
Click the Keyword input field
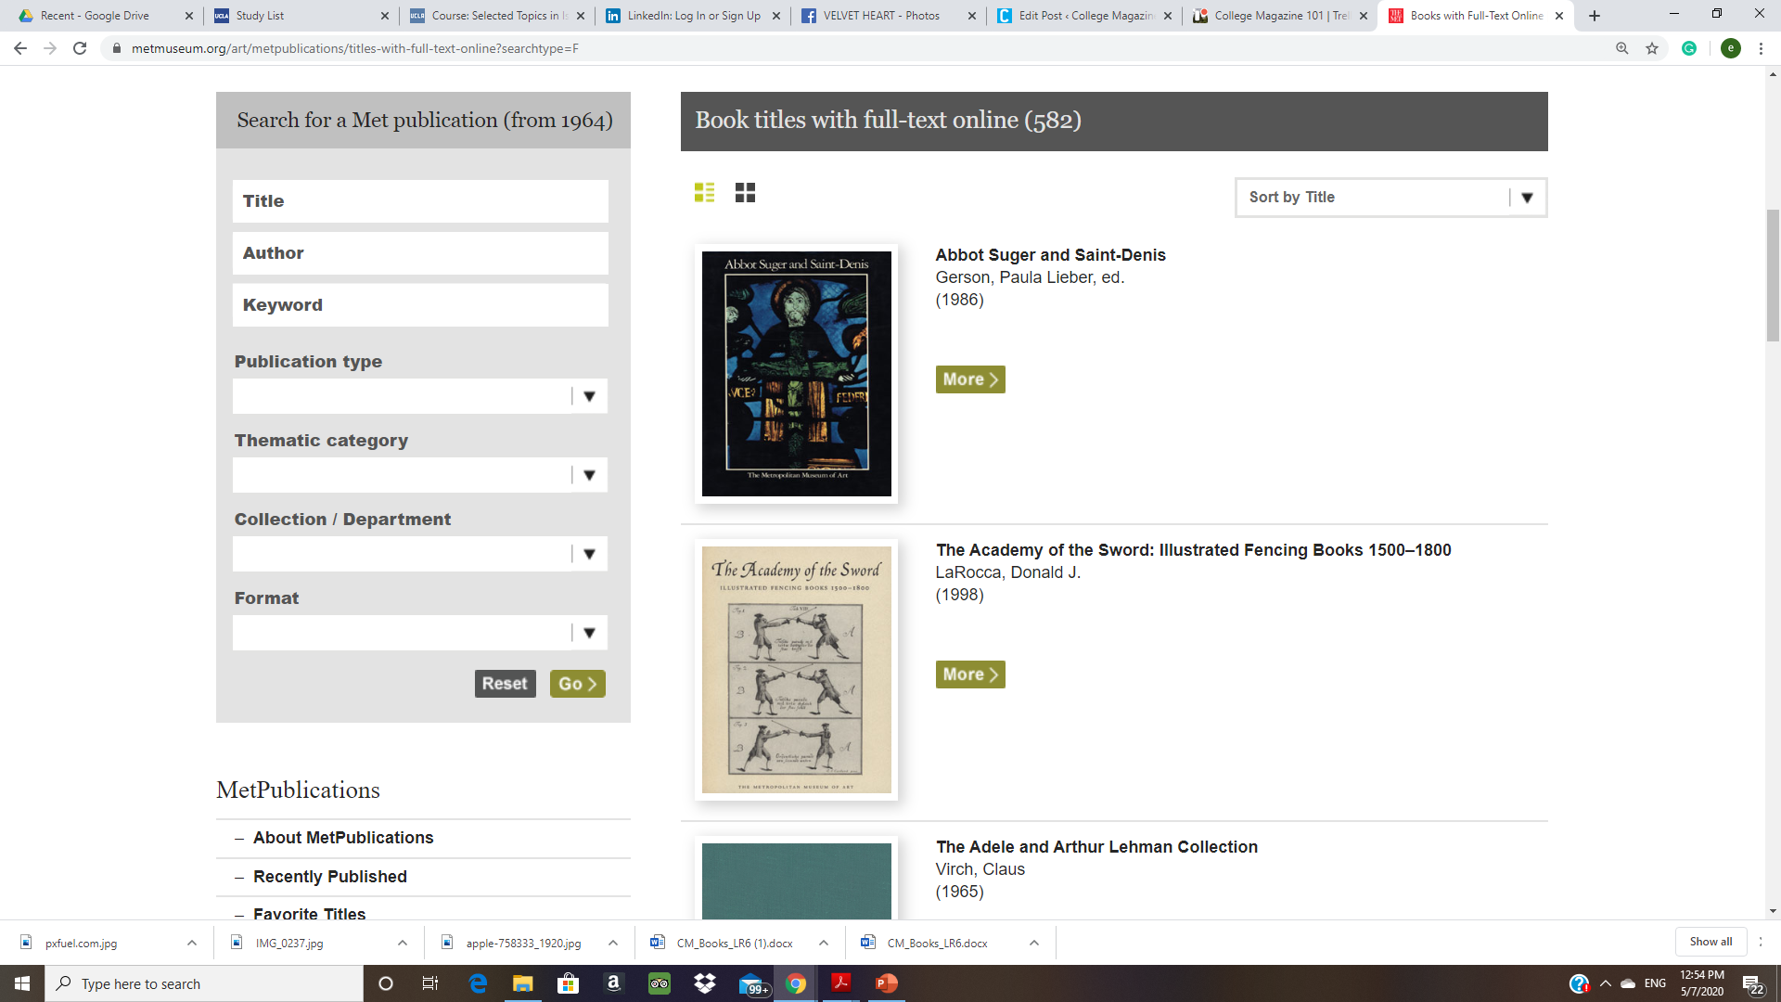pyautogui.click(x=420, y=305)
